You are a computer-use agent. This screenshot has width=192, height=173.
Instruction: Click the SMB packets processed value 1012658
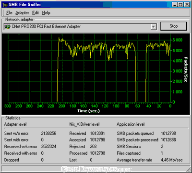168,140
